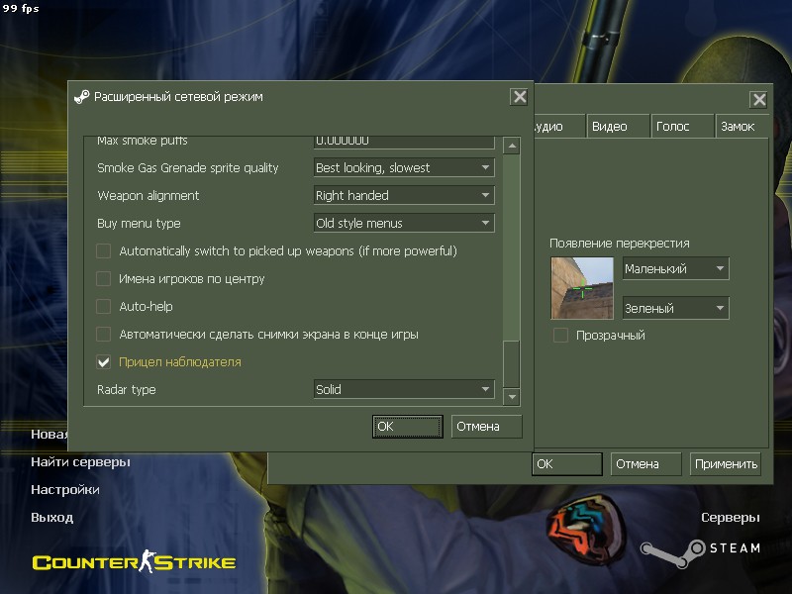Enable the Auto-help checkbox
The height and width of the screenshot is (594, 792).
(104, 307)
